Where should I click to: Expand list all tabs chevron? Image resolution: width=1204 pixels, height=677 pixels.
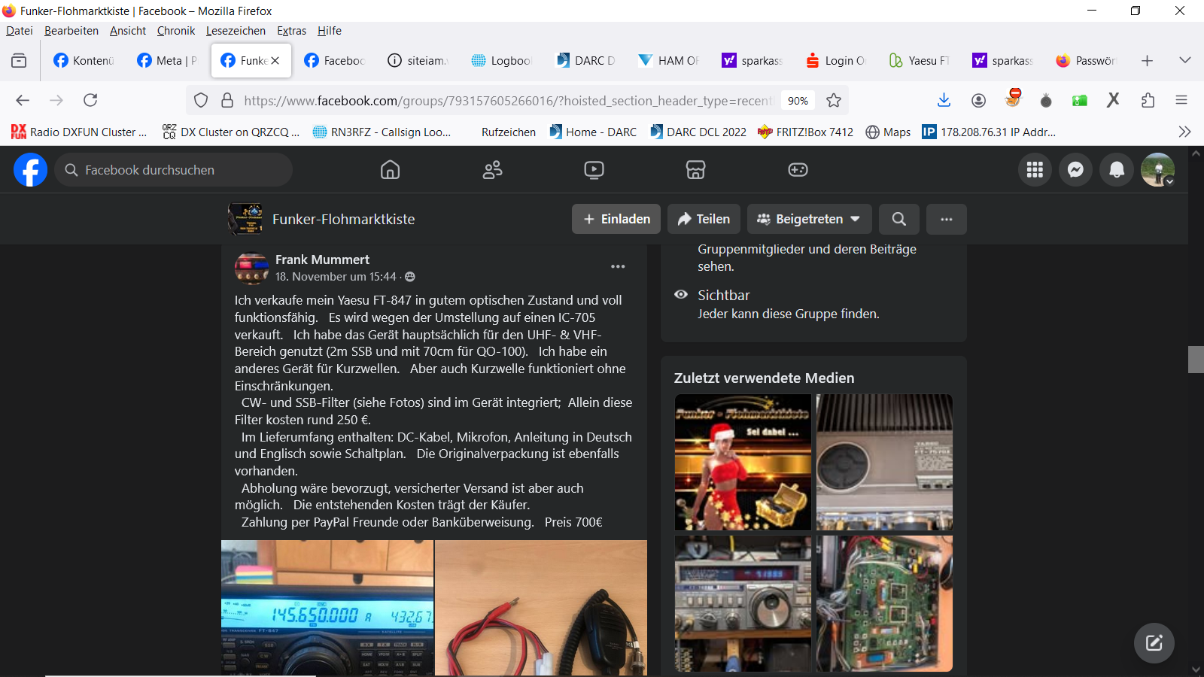(x=1184, y=60)
